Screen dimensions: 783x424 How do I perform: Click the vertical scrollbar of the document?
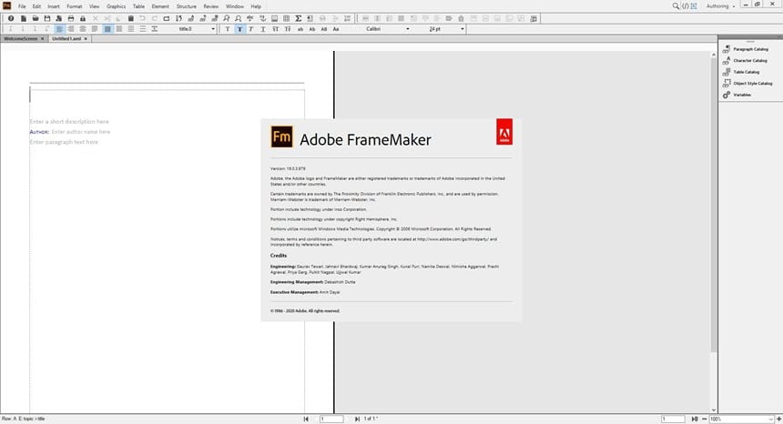714,205
